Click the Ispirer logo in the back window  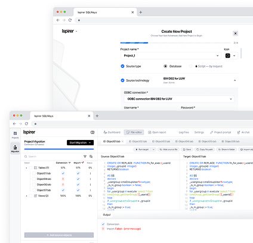[68, 31]
